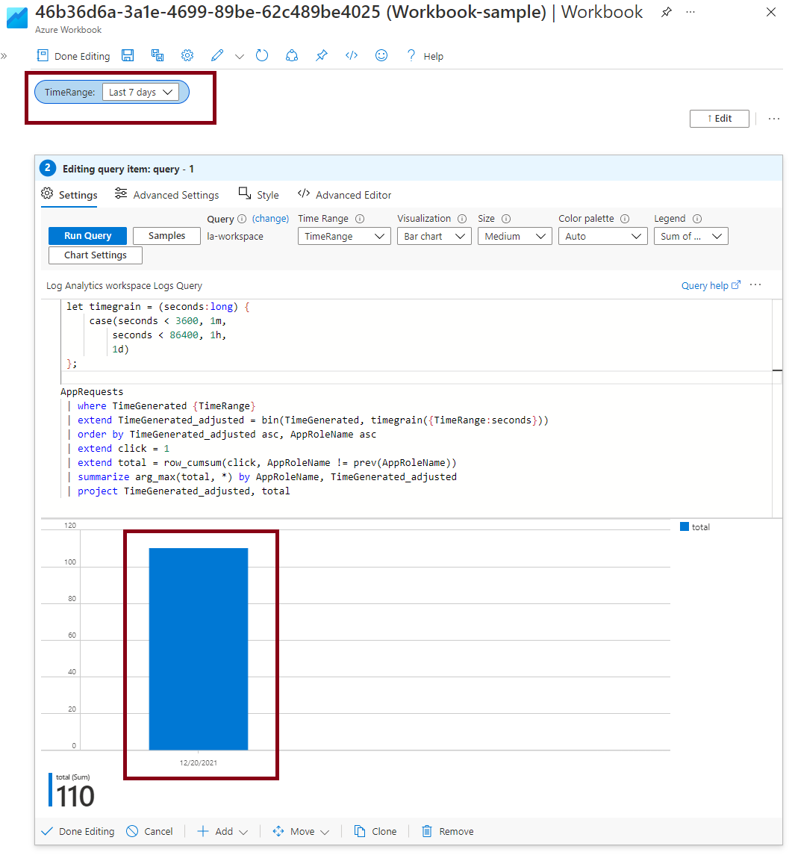
Task: Switch to the Settings tab
Action: pyautogui.click(x=69, y=195)
